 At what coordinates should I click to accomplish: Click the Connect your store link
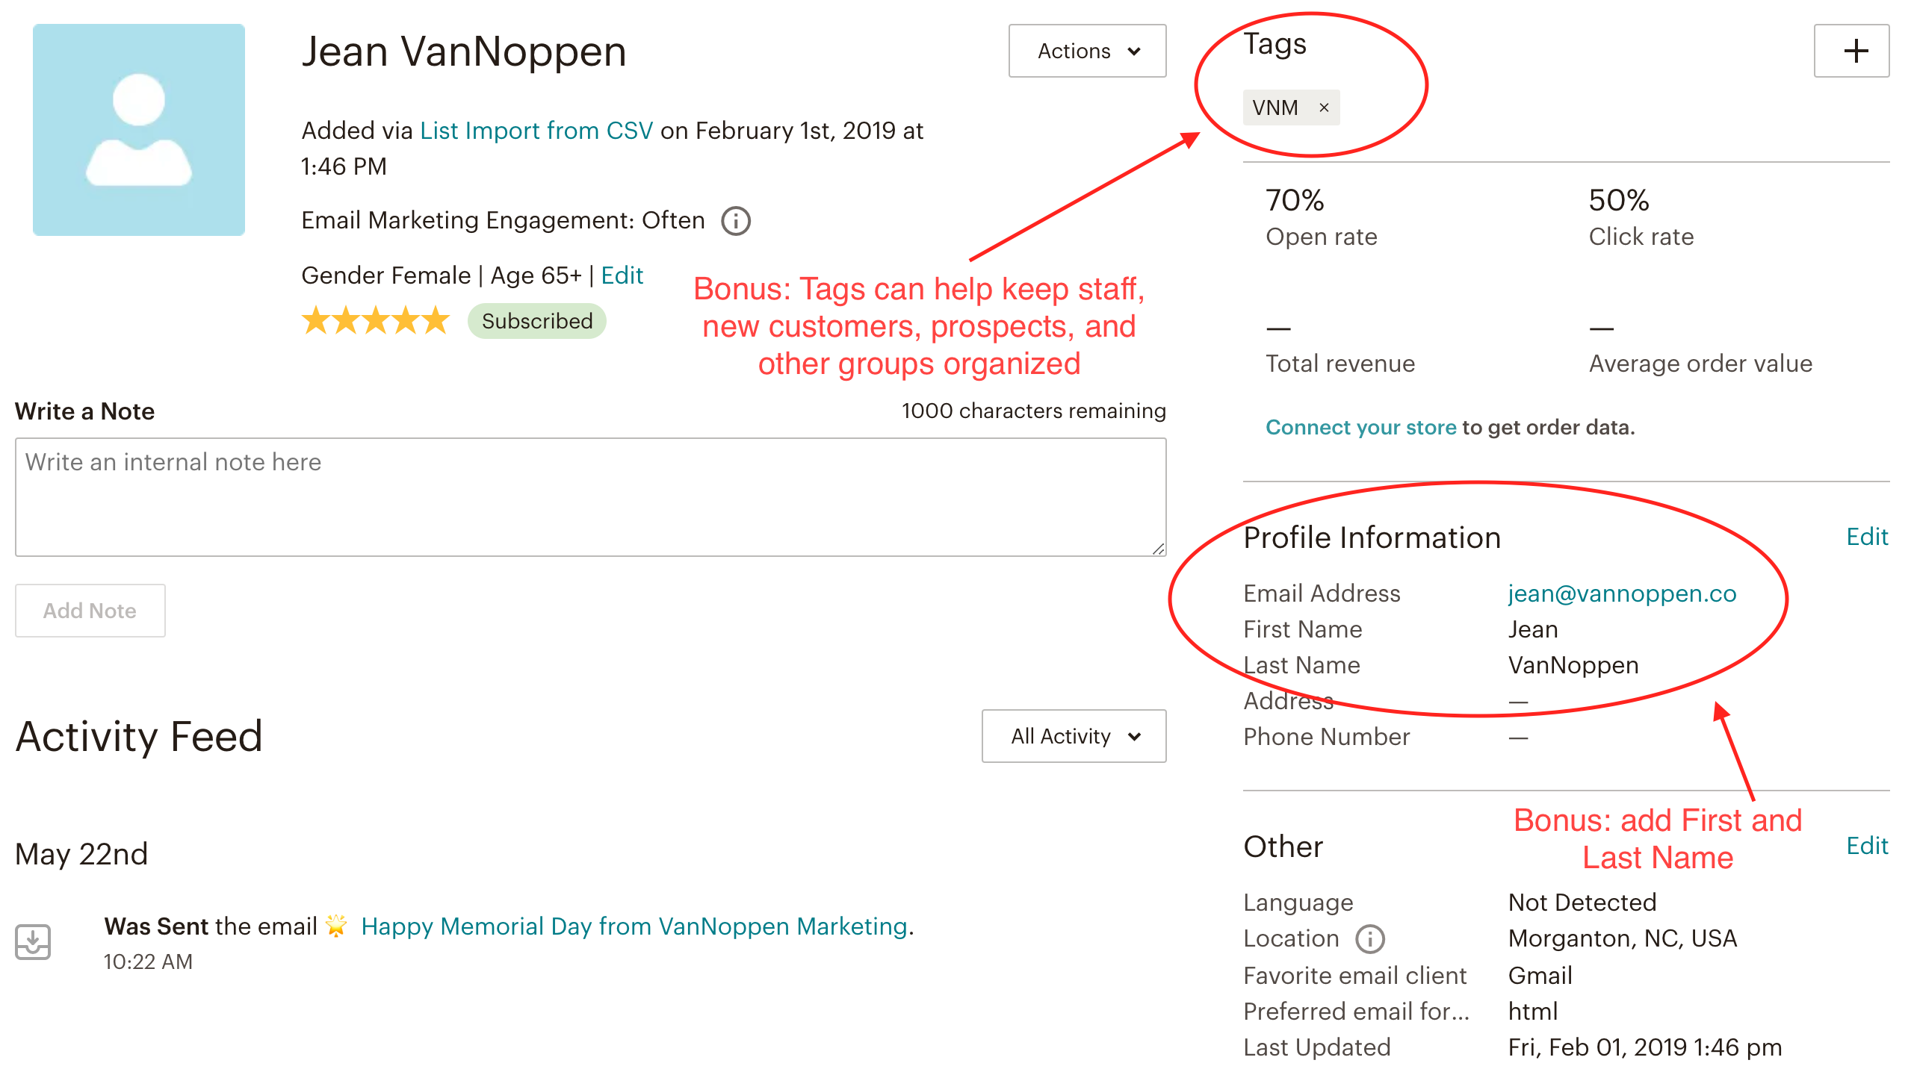click(1361, 427)
